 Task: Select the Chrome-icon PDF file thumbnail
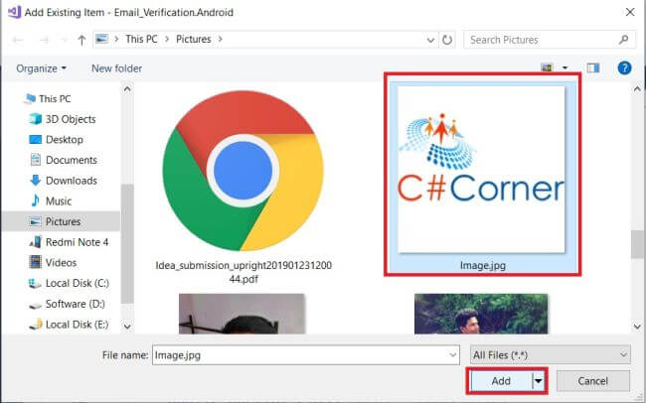pos(243,171)
